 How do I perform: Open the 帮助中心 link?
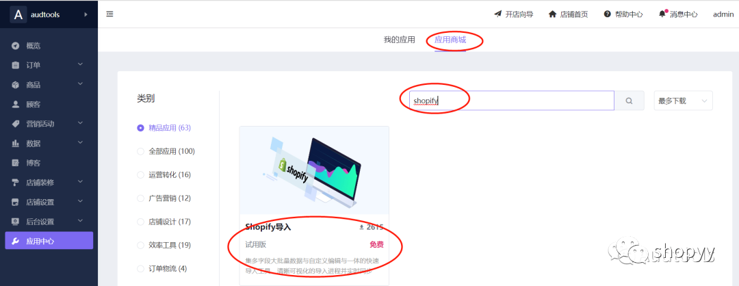click(x=623, y=14)
